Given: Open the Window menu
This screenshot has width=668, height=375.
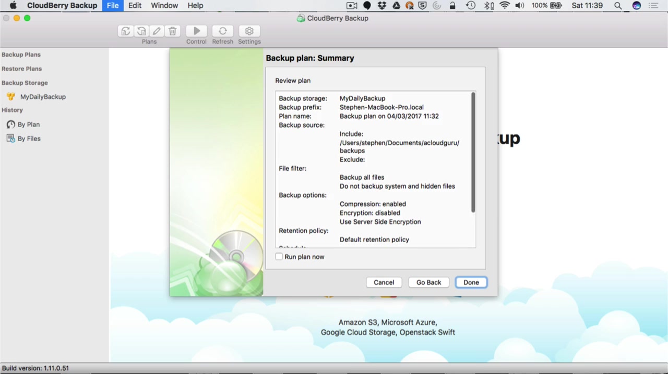Looking at the screenshot, I should click(x=164, y=6).
